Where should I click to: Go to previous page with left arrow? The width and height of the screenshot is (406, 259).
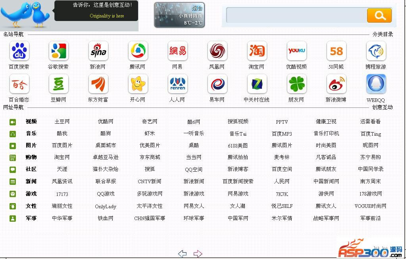tap(182, 253)
